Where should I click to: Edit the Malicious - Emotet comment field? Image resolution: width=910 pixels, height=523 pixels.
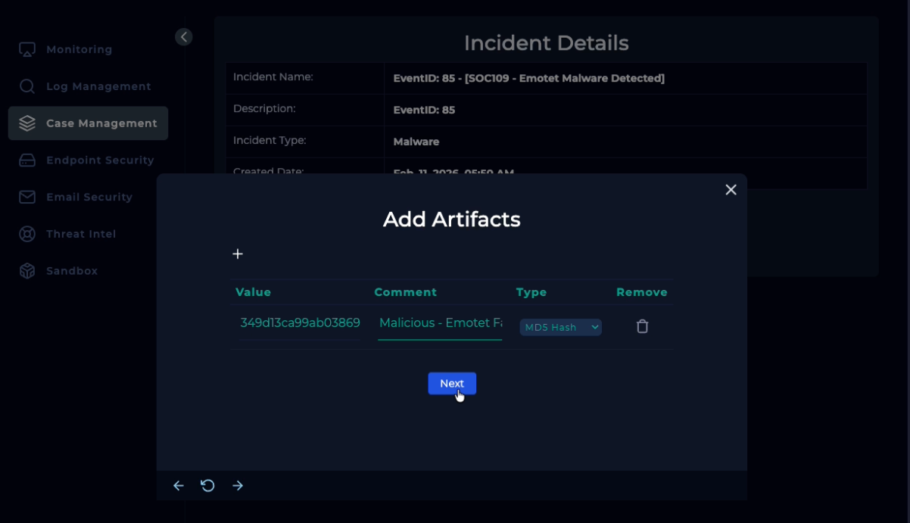pos(440,323)
